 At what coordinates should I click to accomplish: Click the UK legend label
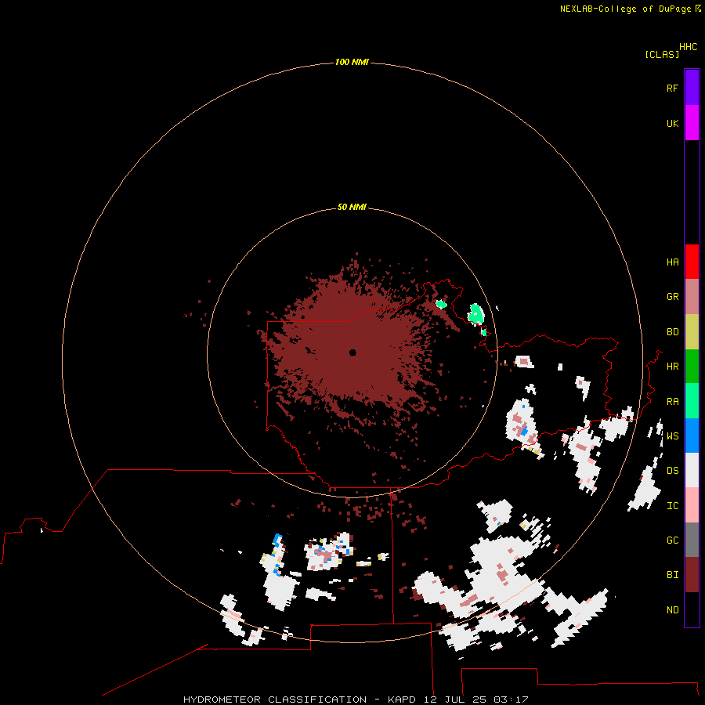[x=672, y=123]
